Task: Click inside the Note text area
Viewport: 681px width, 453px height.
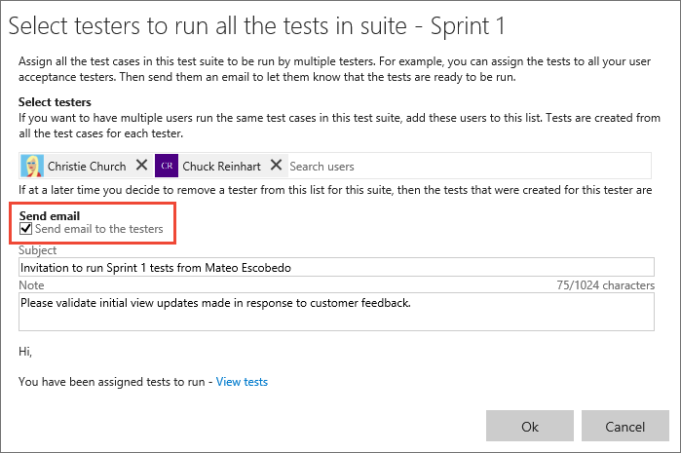Action: tap(336, 313)
